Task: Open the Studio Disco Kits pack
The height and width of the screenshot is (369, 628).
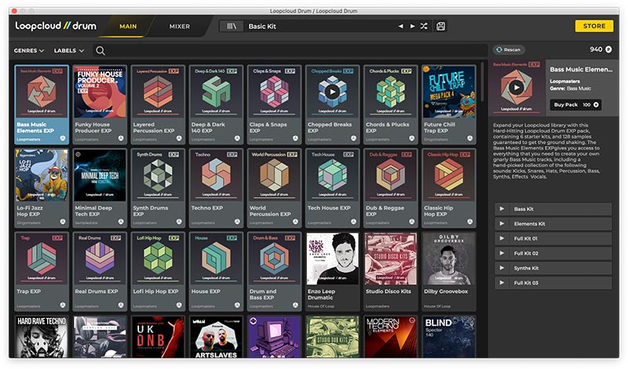Action: 391,271
